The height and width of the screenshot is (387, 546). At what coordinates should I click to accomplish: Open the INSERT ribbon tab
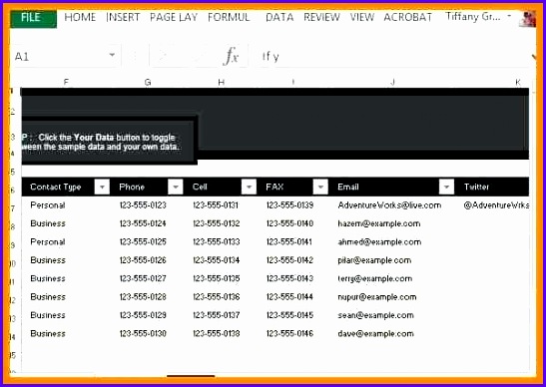123,17
